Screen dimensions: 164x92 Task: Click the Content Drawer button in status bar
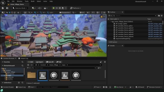point(7,87)
